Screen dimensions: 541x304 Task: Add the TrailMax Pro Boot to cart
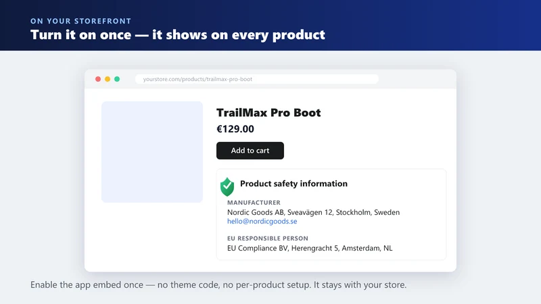click(x=250, y=151)
